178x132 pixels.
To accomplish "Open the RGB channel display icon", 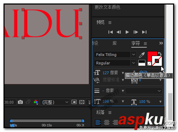I will 36,102.
